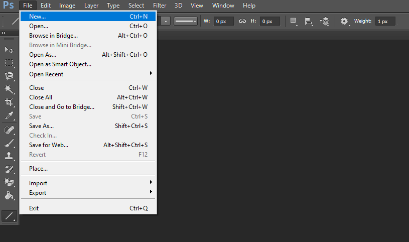Choose Open... from File menu
This screenshot has width=409, height=242.
click(x=88, y=26)
